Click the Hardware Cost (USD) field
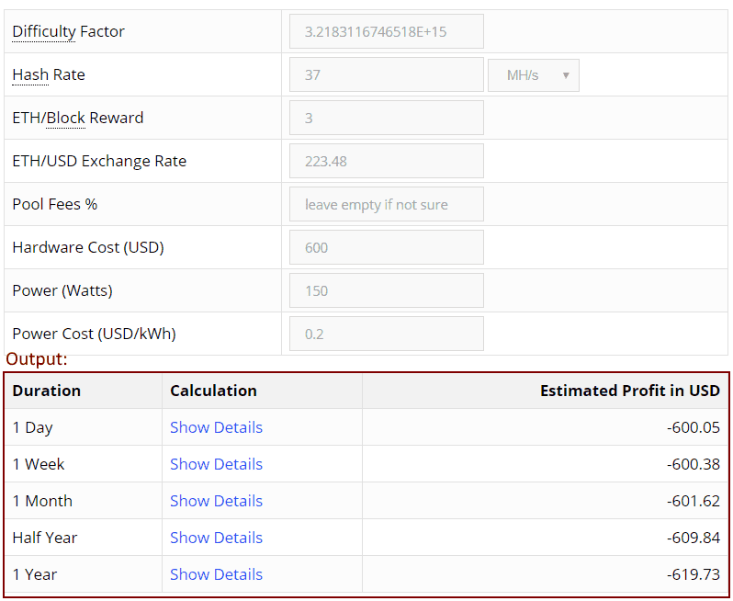Screen dimensions: 733x601 (386, 247)
